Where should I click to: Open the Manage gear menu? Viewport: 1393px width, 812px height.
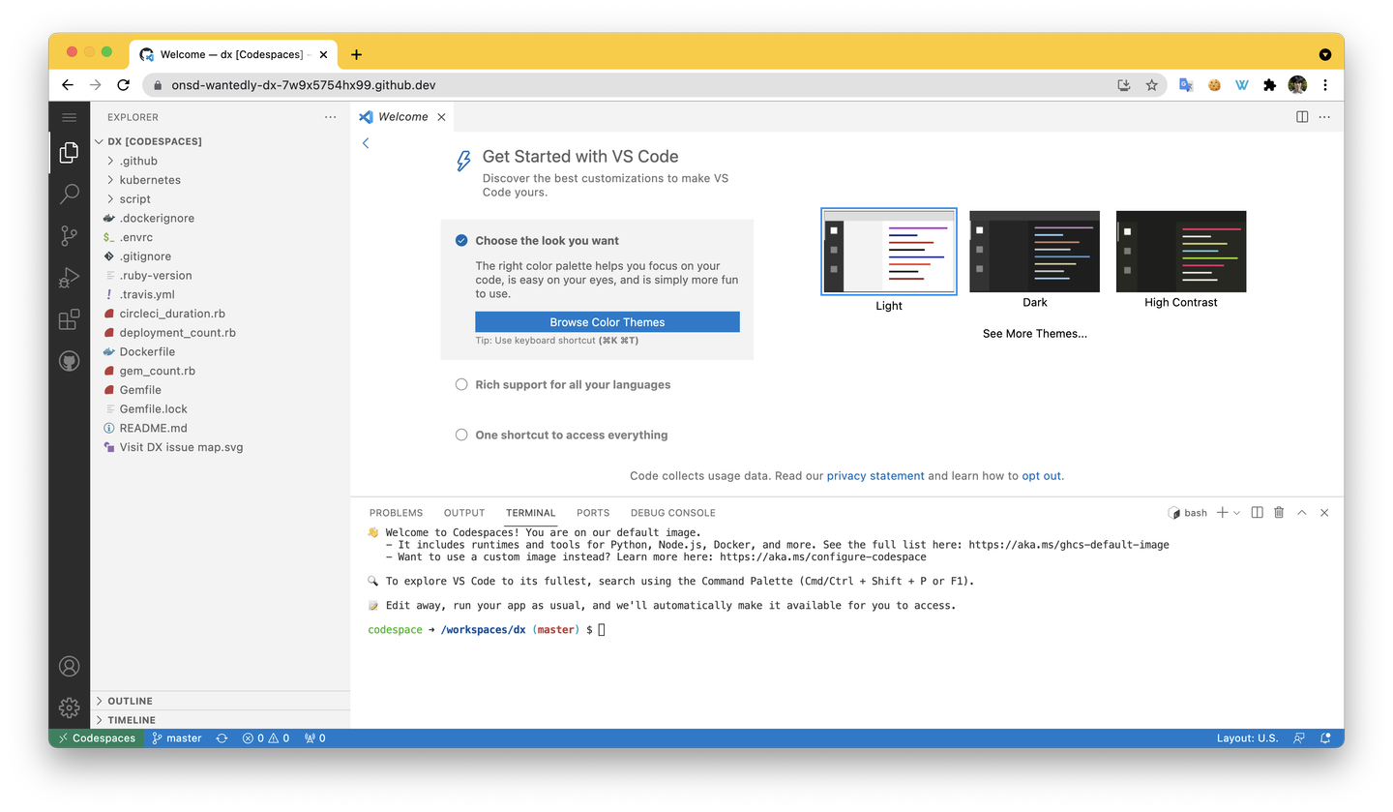[69, 707]
